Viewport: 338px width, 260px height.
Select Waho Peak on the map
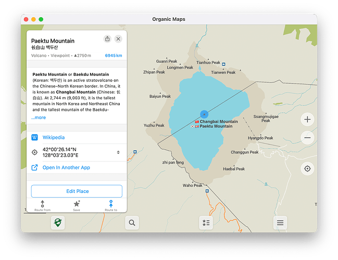tap(193, 185)
